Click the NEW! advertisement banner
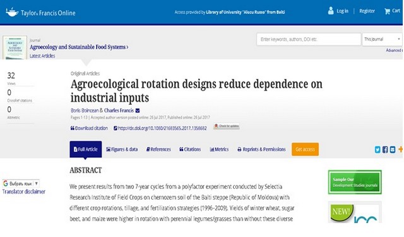 [x=355, y=212]
